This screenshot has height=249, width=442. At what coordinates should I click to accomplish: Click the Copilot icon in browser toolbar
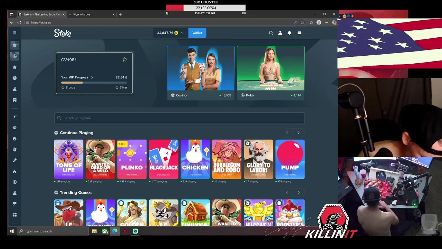point(334,22)
